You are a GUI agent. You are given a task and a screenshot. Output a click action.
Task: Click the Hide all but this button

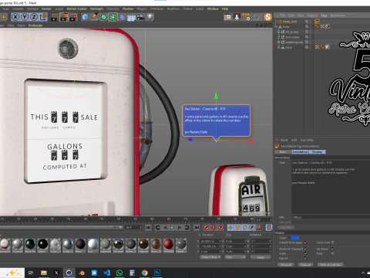(x=331, y=265)
